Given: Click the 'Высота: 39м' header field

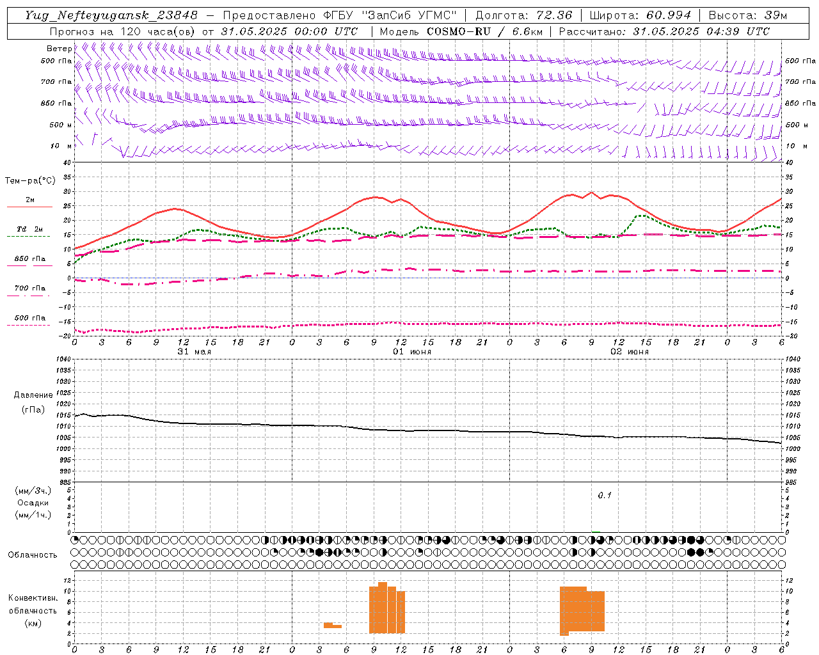Looking at the screenshot, I should (748, 15).
